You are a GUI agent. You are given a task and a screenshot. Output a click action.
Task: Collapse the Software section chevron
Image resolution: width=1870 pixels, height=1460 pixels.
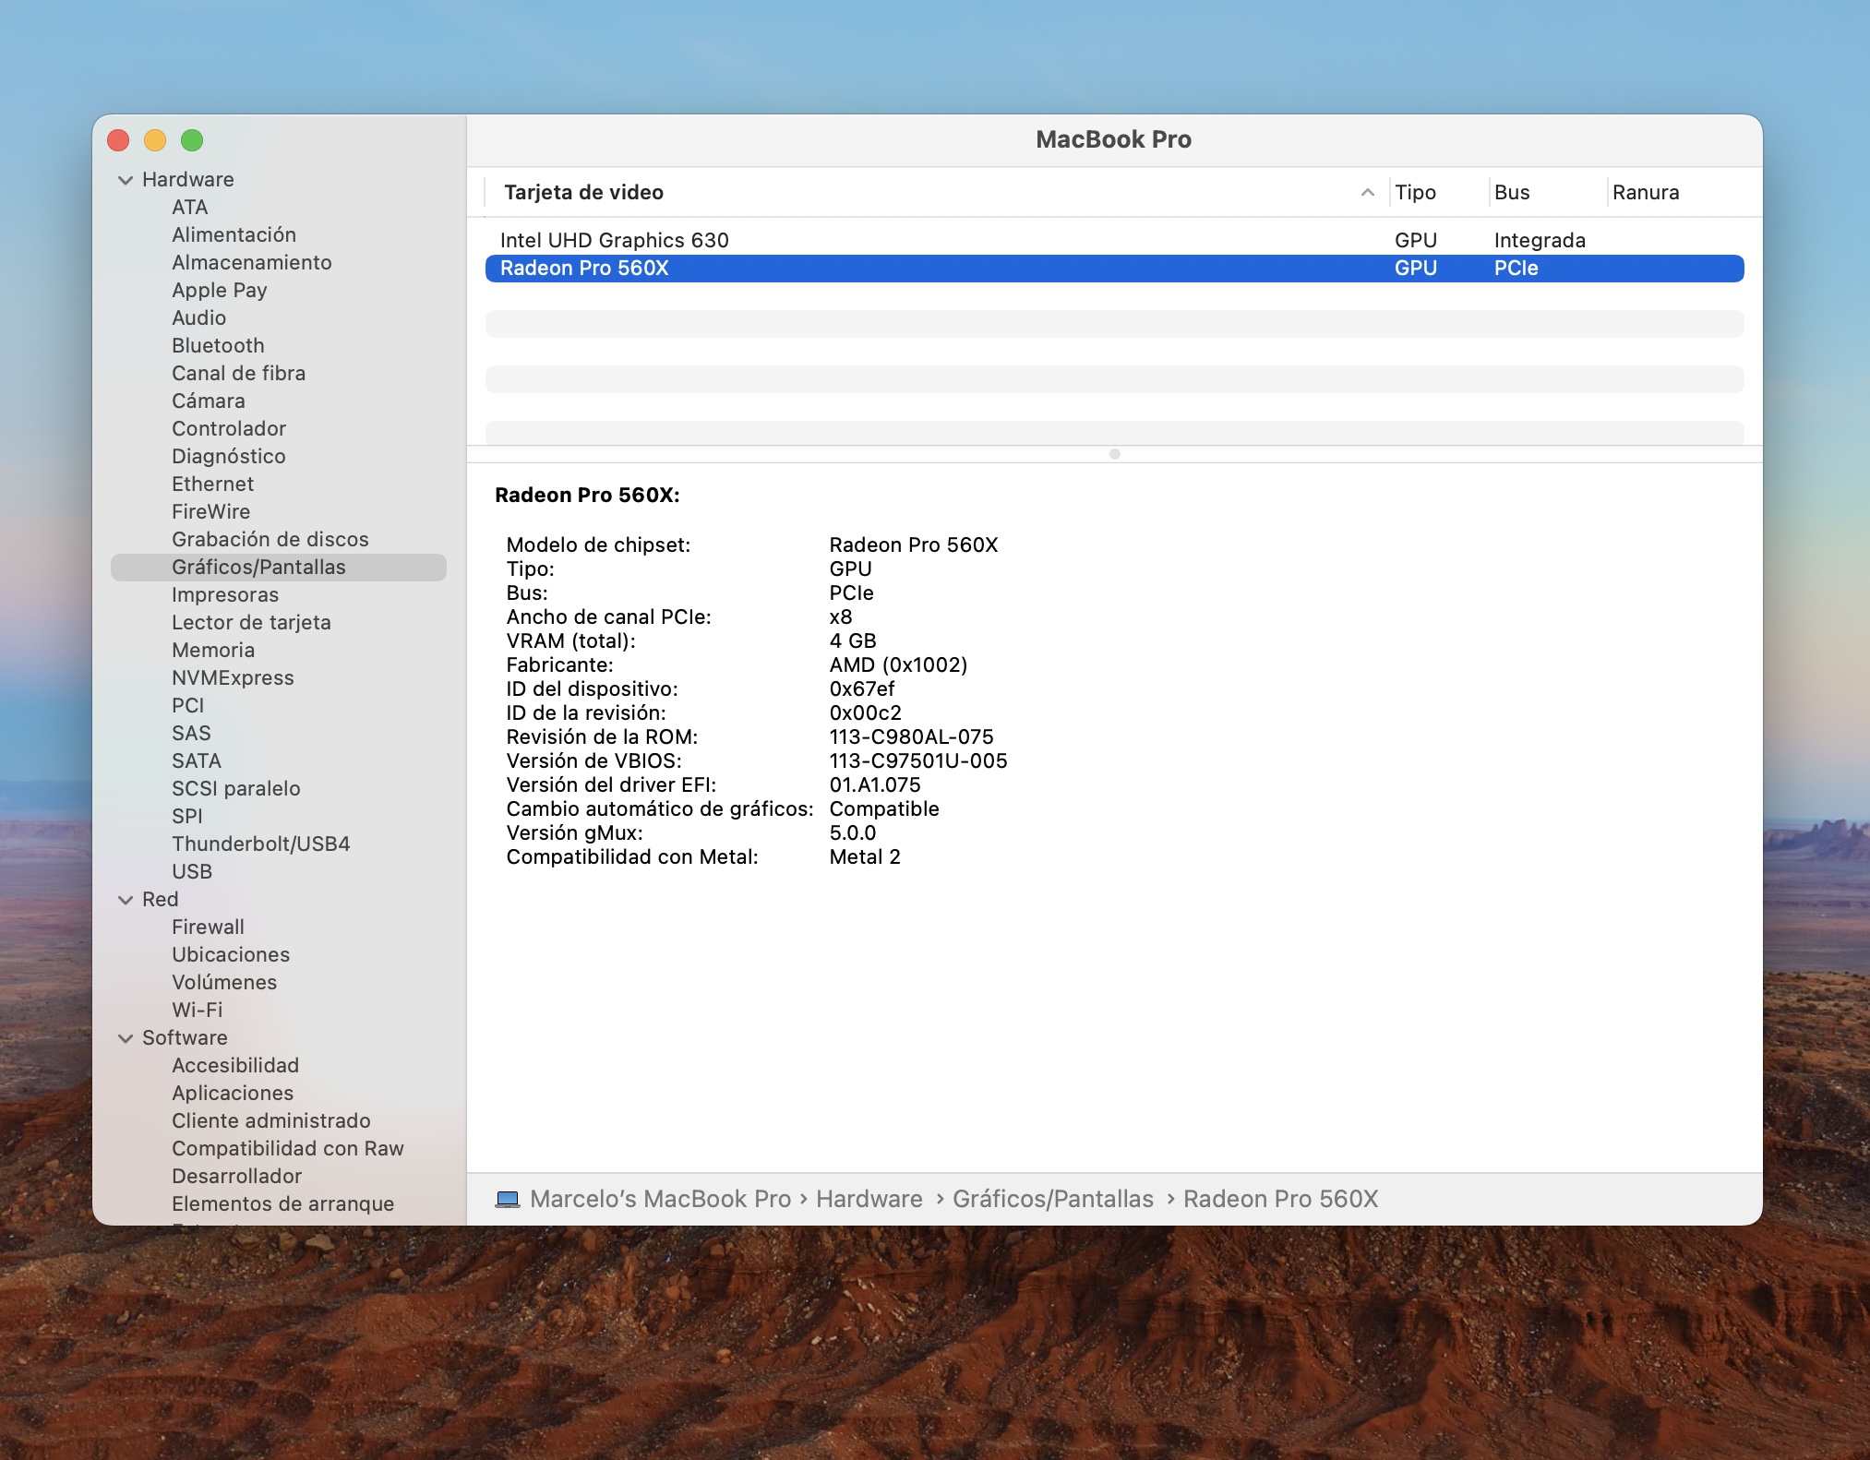click(126, 1038)
